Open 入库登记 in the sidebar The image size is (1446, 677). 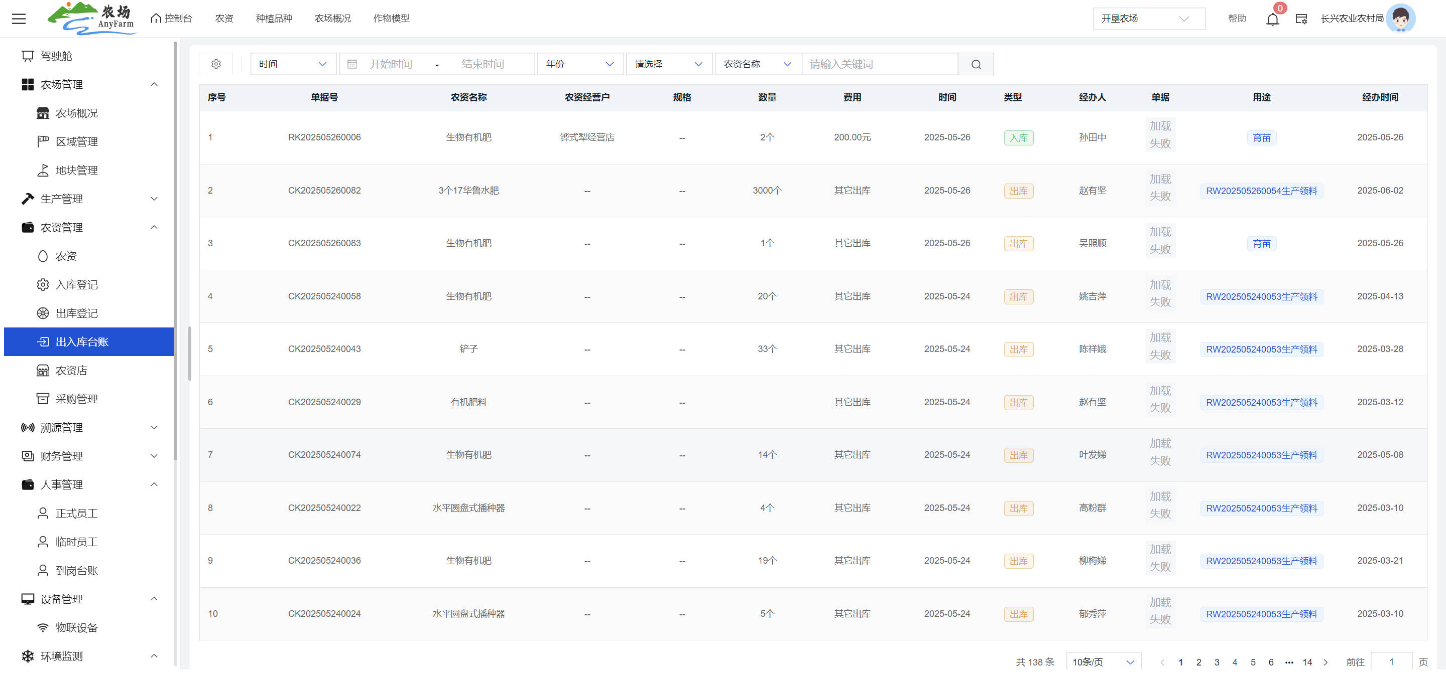click(76, 284)
